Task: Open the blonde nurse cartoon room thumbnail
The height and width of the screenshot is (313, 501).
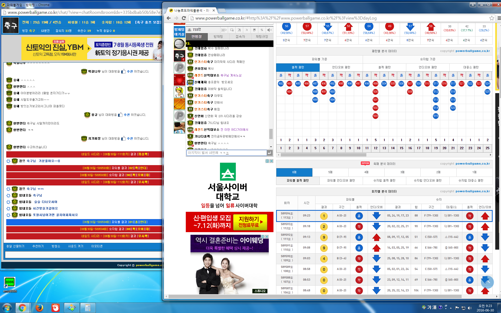Action: point(180,92)
